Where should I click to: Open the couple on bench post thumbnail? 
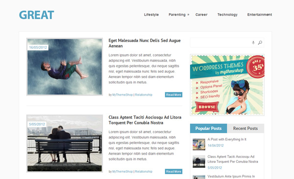[x=65, y=143]
